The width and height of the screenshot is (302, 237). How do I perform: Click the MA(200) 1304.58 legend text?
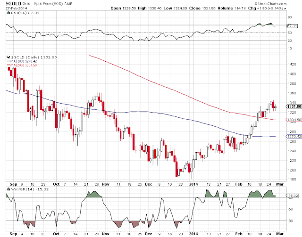(x=24, y=65)
